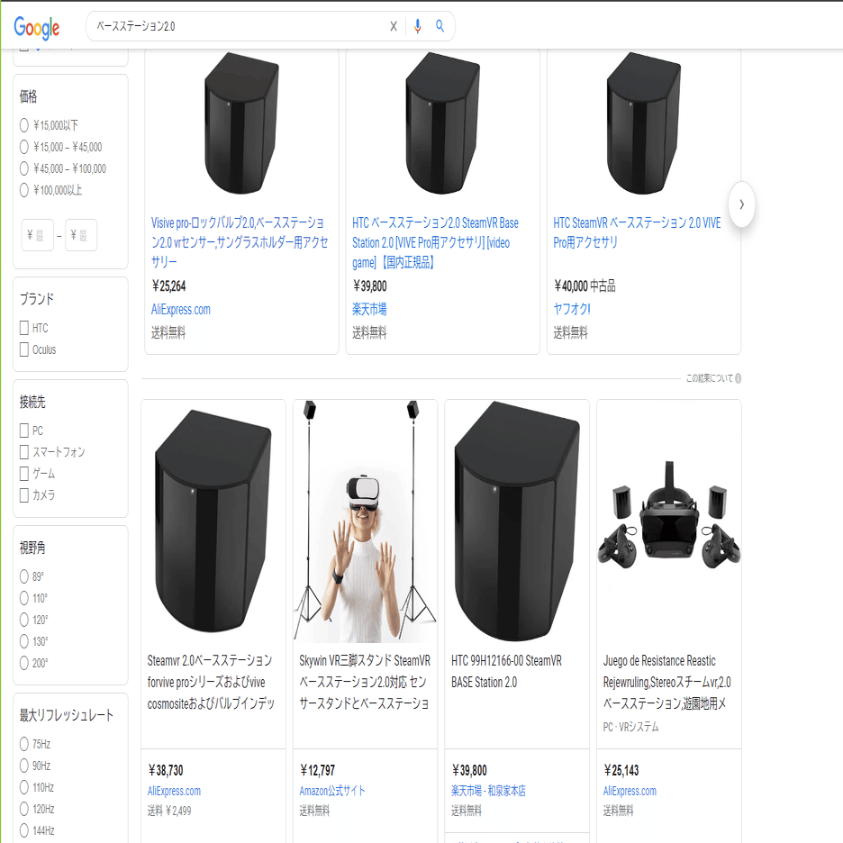Screen dimensions: 843x843
Task: Open ヤフオク! seller link
Action: [572, 309]
